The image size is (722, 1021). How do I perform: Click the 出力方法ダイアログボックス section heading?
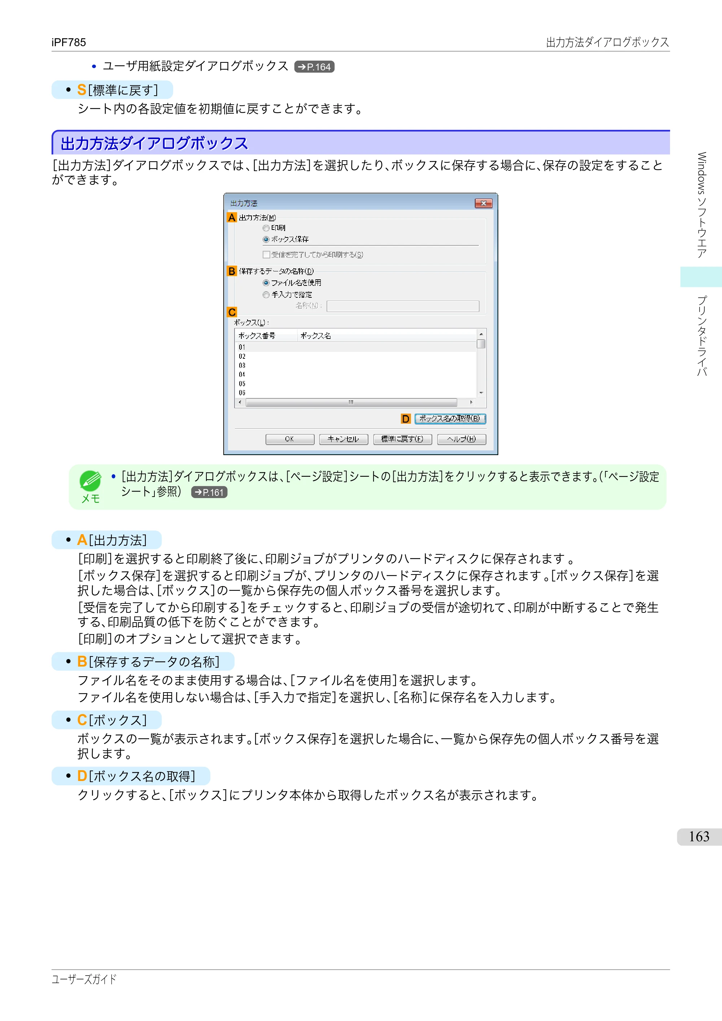click(154, 144)
